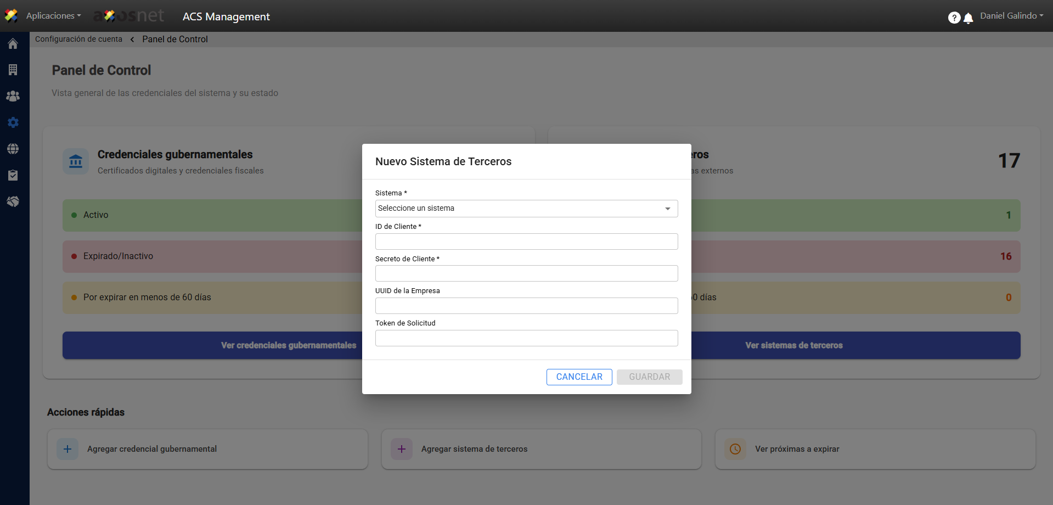Click into the Token de Solicitud field
Image resolution: width=1053 pixels, height=505 pixels.
click(526, 338)
